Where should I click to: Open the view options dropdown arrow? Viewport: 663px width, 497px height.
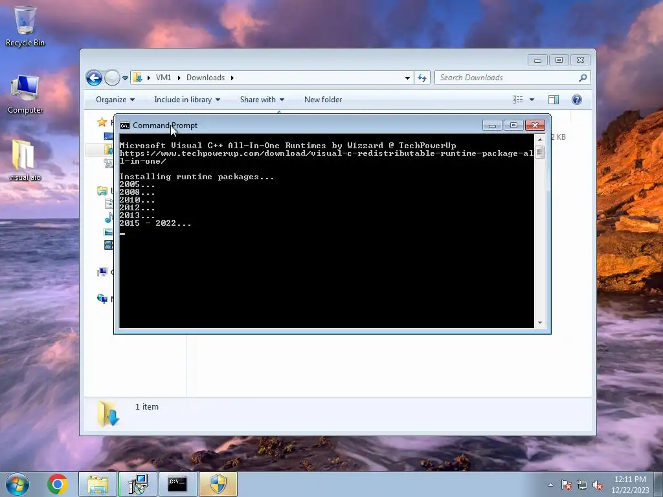tap(532, 100)
